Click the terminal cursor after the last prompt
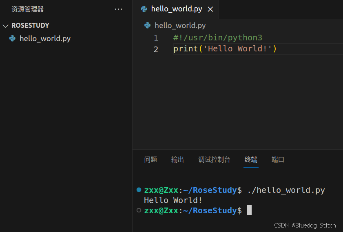 click(249, 210)
